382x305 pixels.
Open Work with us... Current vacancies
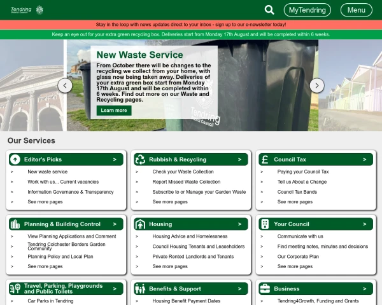(63, 182)
